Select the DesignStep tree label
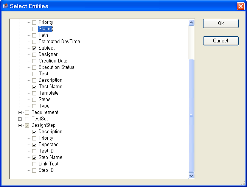This screenshot has height=187, width=247. tap(43, 125)
